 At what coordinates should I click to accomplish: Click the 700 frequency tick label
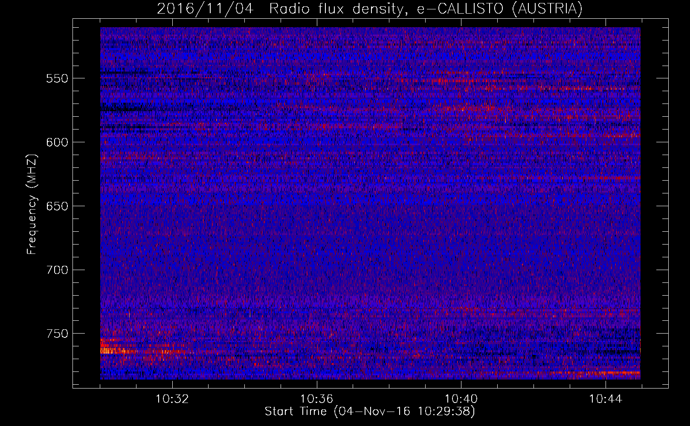click(x=57, y=270)
